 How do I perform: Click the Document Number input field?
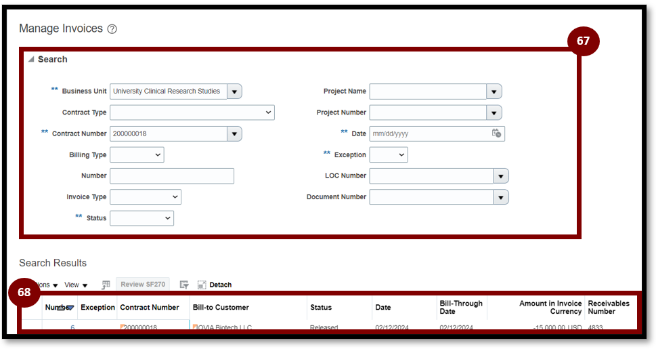coord(431,197)
